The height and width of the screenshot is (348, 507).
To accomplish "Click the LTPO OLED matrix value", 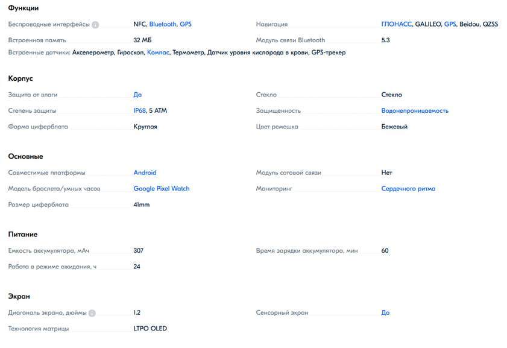I will click(x=150, y=329).
